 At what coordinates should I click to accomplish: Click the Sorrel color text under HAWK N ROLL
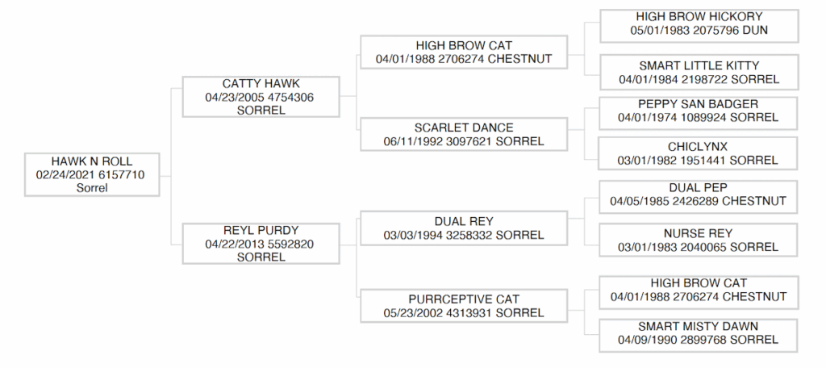point(91,188)
